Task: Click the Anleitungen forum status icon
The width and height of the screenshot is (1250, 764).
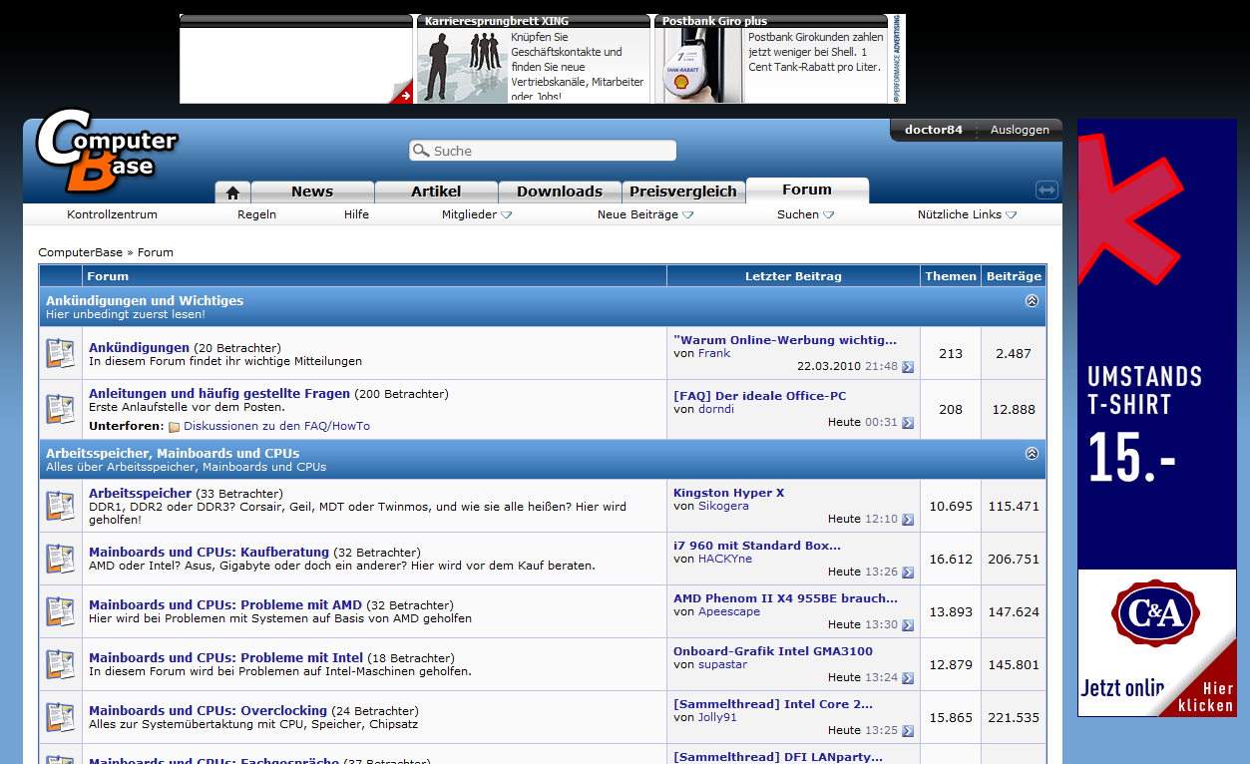Action: tap(61, 409)
